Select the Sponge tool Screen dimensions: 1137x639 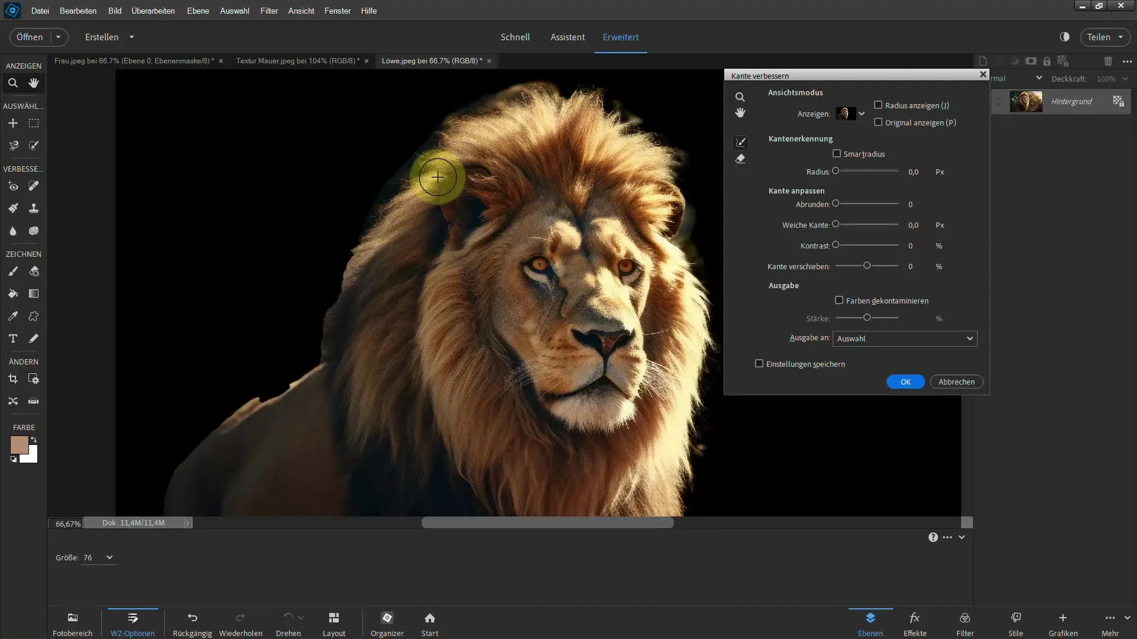34,231
